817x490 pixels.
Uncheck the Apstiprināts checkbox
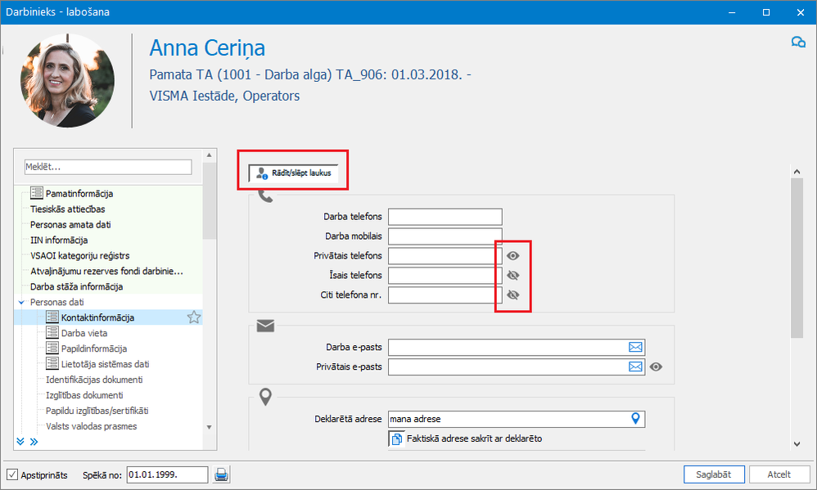point(12,474)
